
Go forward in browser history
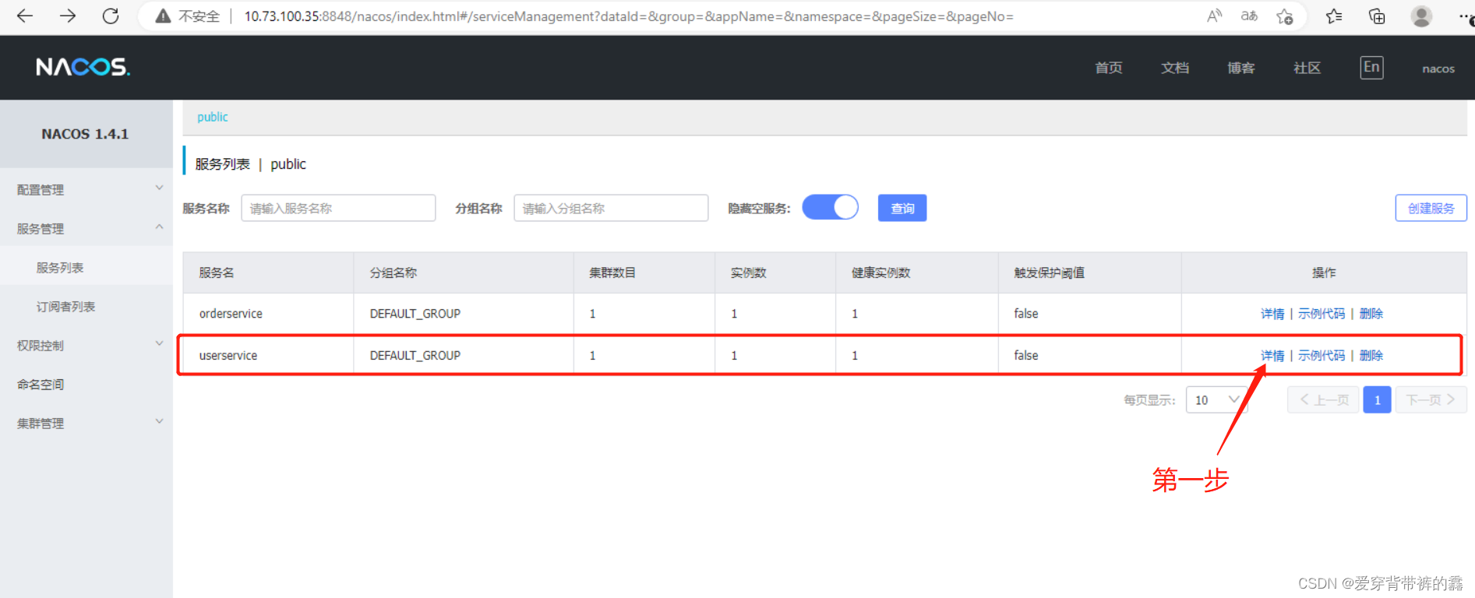tap(68, 16)
